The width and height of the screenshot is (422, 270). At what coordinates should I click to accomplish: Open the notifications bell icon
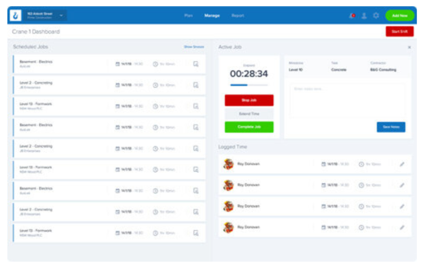[x=352, y=16]
